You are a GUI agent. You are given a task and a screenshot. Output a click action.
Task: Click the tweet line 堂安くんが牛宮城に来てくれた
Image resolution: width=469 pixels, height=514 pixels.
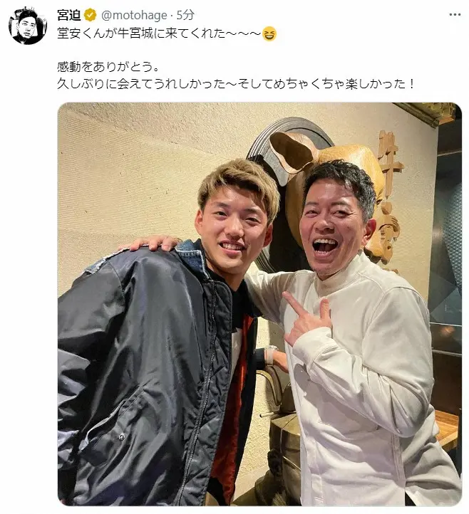tap(159, 33)
